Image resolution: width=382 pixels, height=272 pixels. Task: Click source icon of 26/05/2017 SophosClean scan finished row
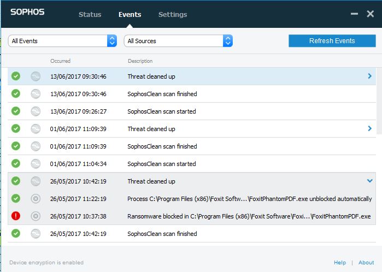click(x=36, y=234)
